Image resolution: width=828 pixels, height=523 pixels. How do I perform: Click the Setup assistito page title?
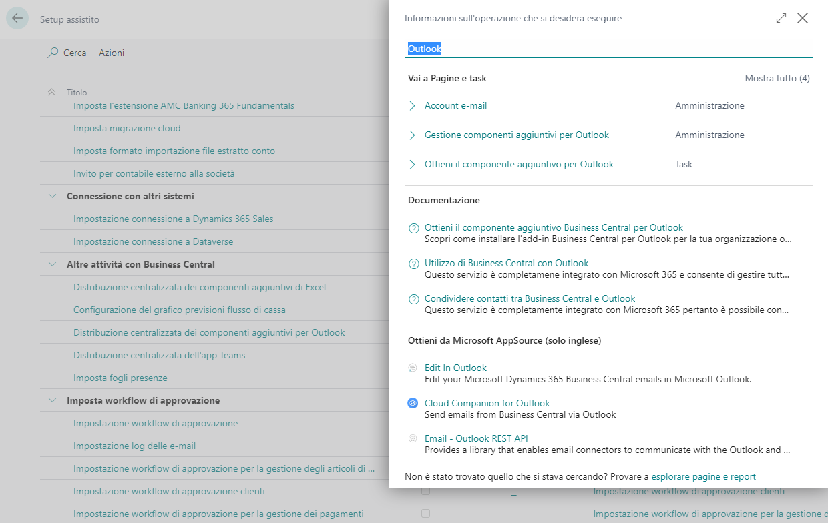pyautogui.click(x=69, y=19)
